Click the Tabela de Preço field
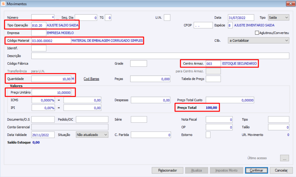Screen dimensions: 296x177 tap(213, 79)
